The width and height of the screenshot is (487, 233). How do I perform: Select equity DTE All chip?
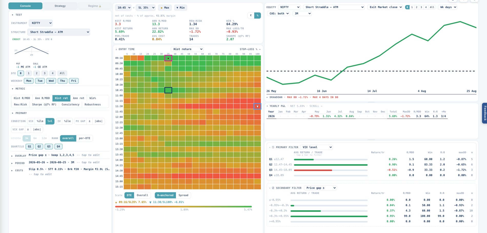432,7
